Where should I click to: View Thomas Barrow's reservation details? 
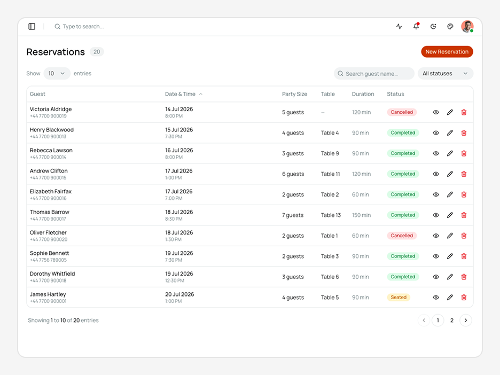coord(436,215)
